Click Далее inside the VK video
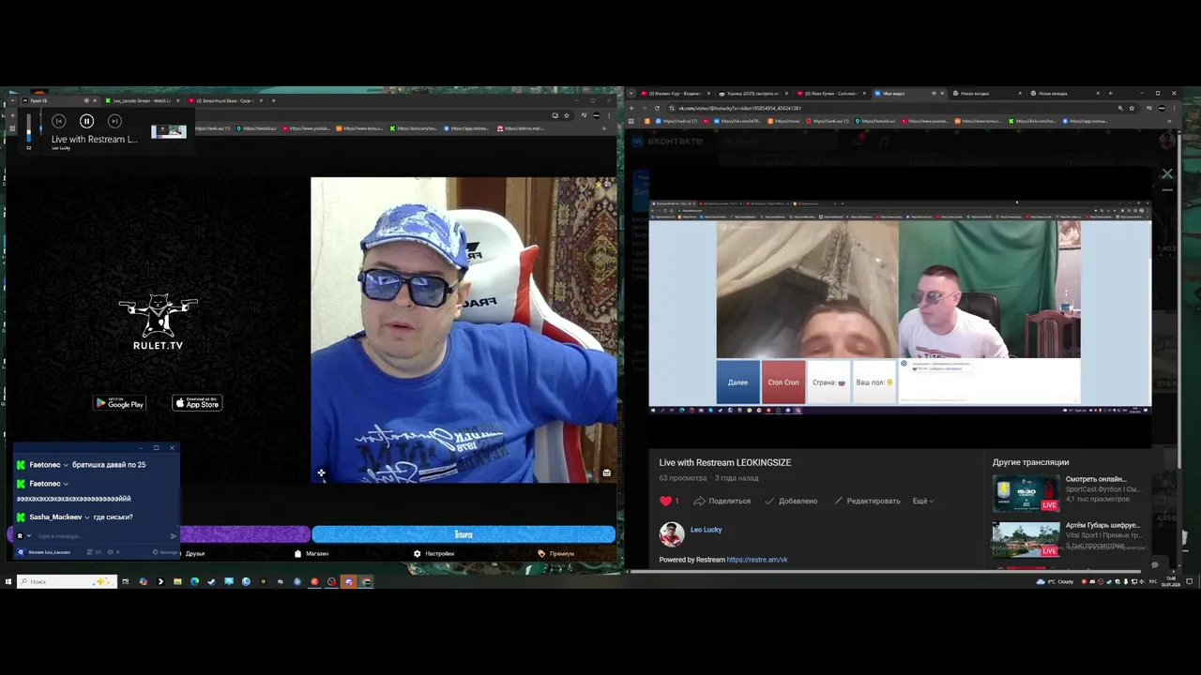The width and height of the screenshot is (1201, 675). (x=738, y=382)
